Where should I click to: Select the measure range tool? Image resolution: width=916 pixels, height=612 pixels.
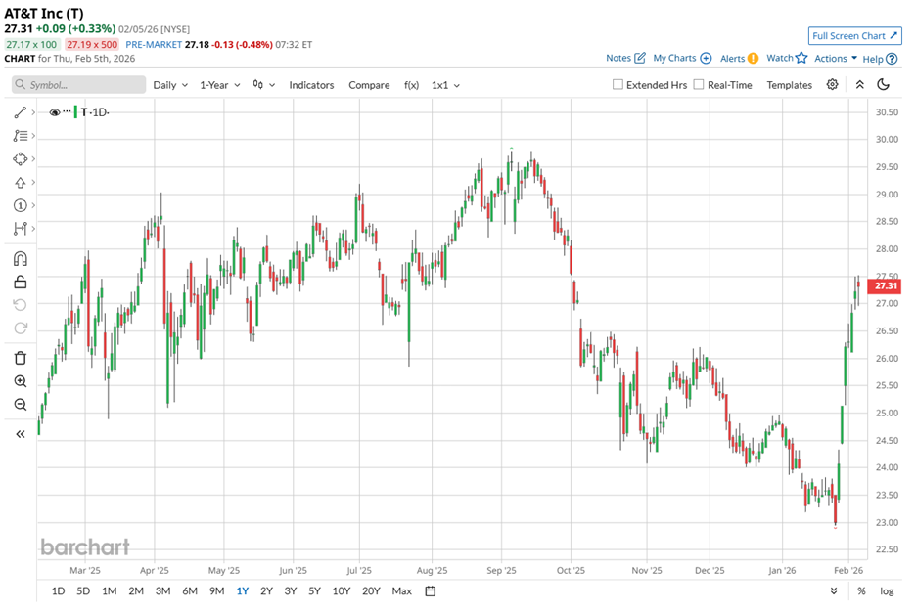[20, 229]
